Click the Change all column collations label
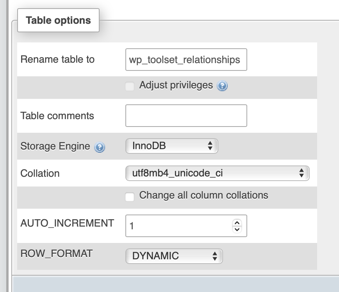 (203, 195)
